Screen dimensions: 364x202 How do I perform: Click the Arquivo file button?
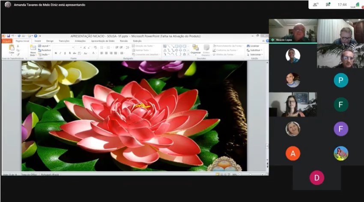(7, 41)
